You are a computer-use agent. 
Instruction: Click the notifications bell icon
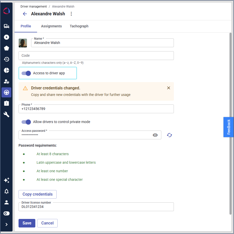(x=7, y=191)
